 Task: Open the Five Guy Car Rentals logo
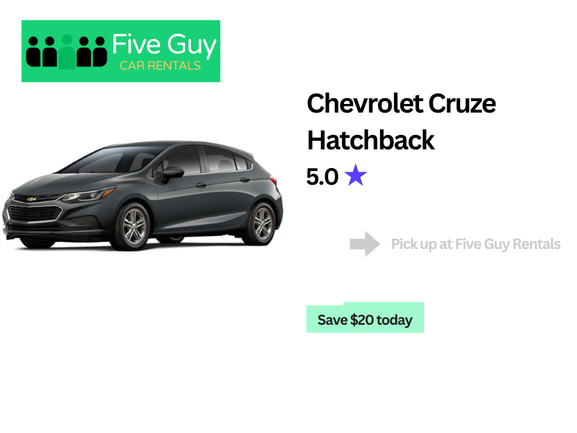(121, 51)
